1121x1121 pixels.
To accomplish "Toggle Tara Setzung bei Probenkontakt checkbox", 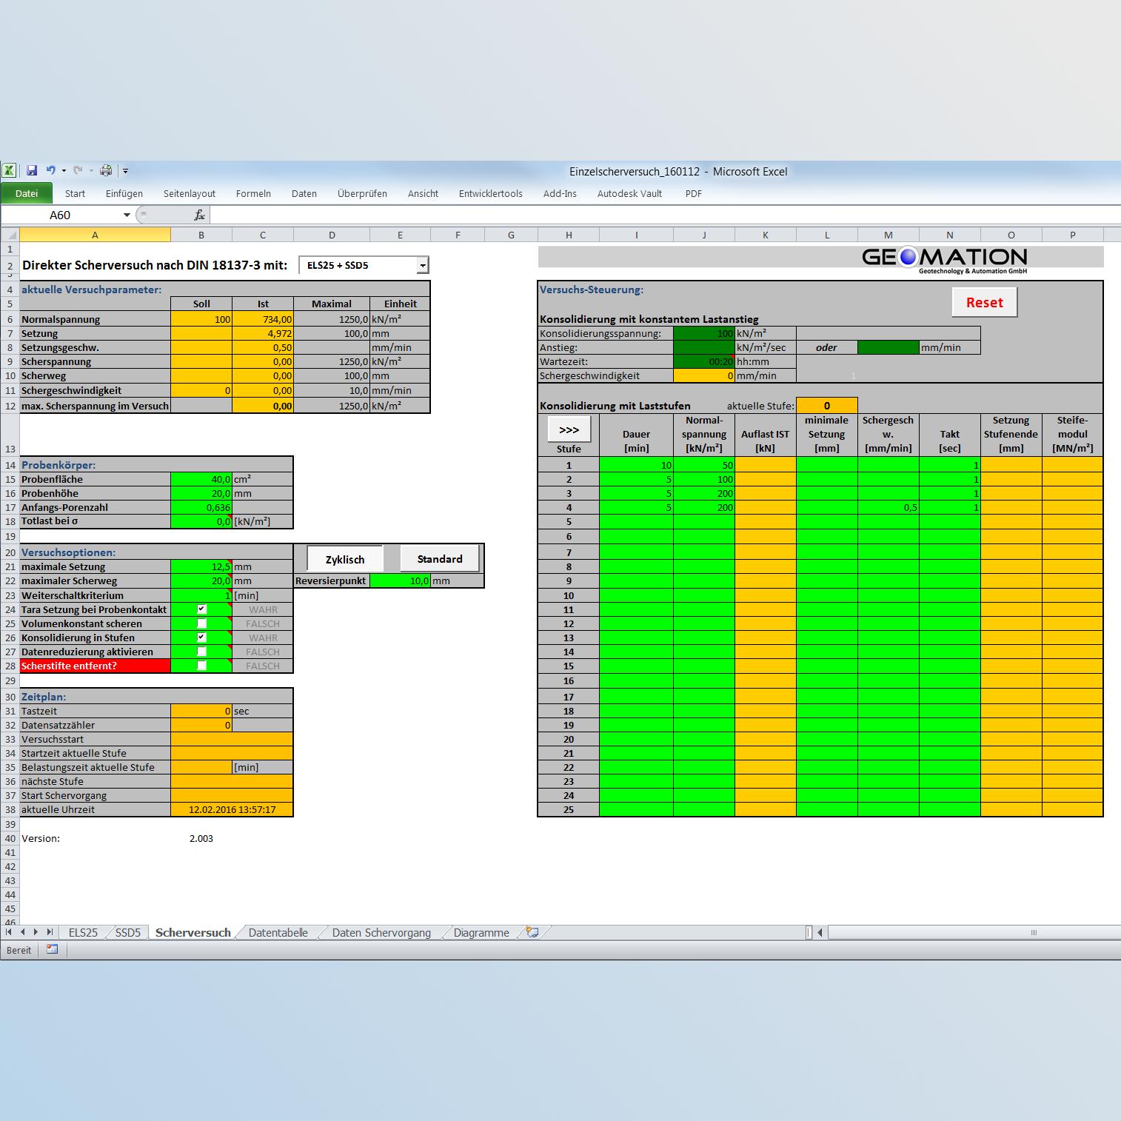I will point(201,609).
